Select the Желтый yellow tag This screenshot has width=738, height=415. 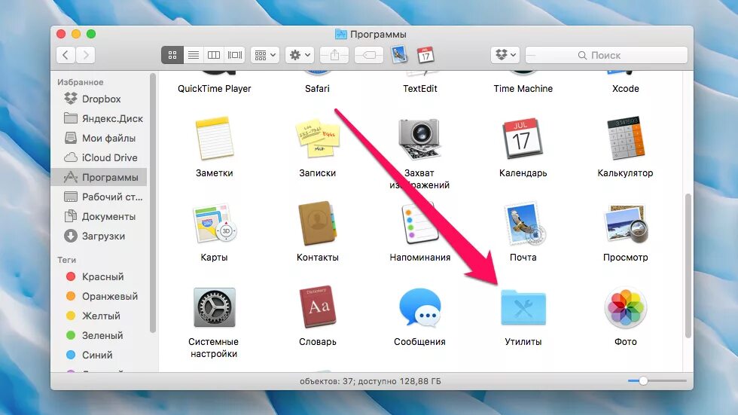coord(99,316)
